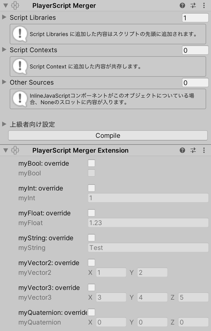Click the myFloat value field
The image size is (211, 331).
coord(148,223)
